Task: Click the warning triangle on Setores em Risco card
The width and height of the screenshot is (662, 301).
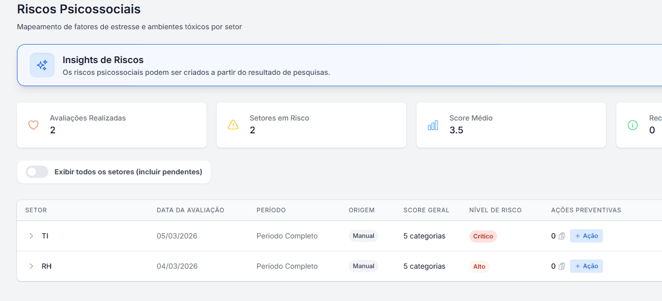Action: point(233,125)
